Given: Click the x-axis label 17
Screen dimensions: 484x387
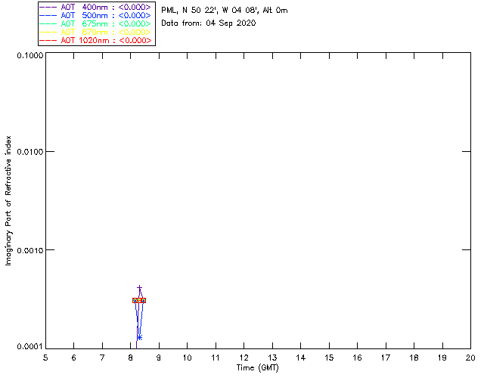Looking at the screenshot, I should coord(386,358).
